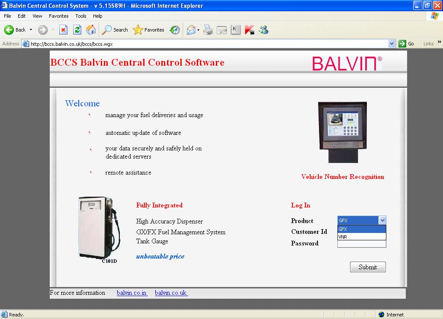
Task: Click the 'remote assistance' bullet text
Action: (x=128, y=172)
